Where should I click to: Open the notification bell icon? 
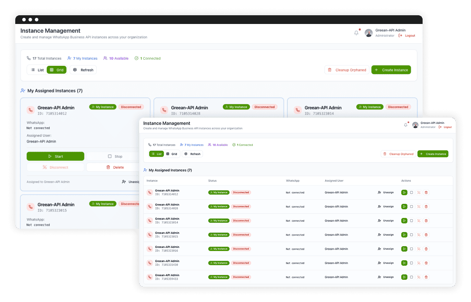[x=405, y=125]
